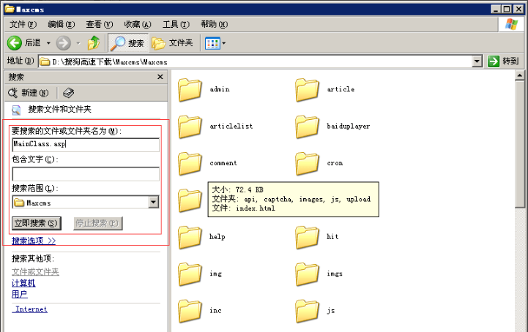Open the Back history dropdown arrow
This screenshot has height=332, width=528.
click(48, 43)
